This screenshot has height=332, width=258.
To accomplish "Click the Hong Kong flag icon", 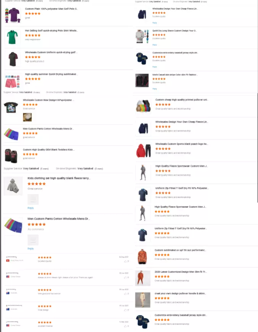I will pyautogui.click(x=8, y=261).
